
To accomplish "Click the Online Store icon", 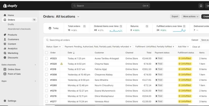I will (x=5, y=69).
